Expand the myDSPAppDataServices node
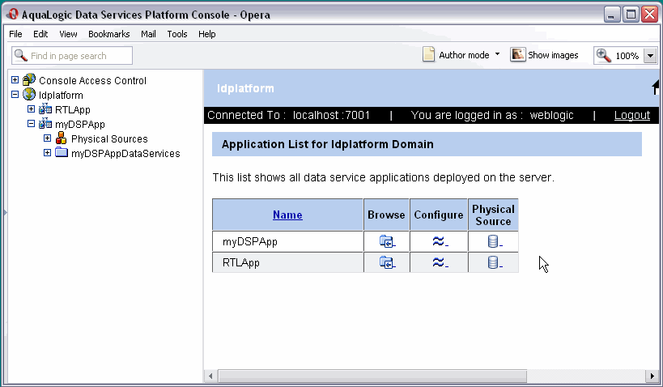The image size is (663, 387). [47, 153]
